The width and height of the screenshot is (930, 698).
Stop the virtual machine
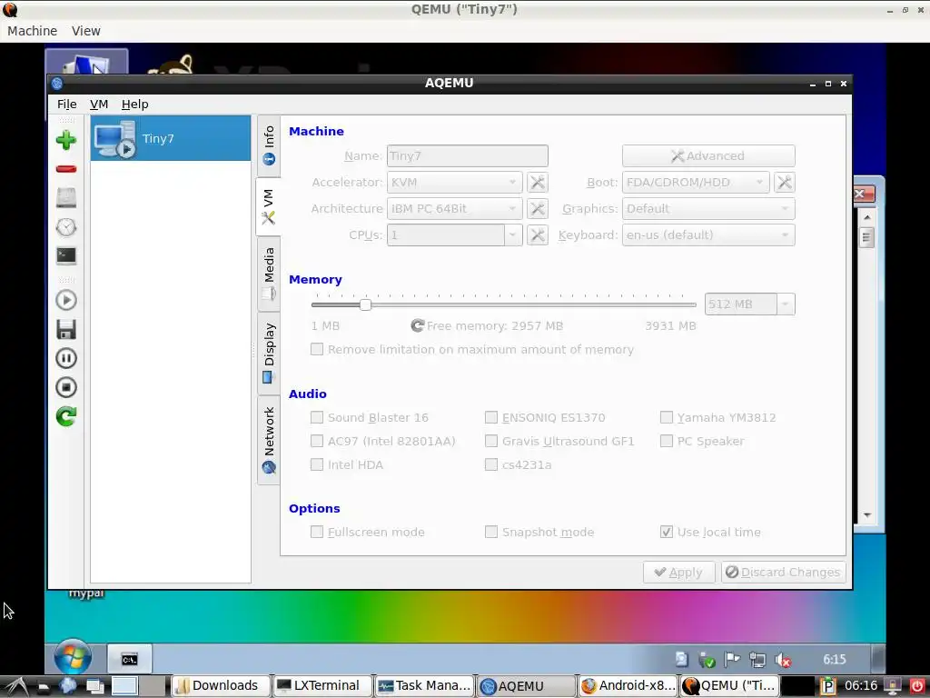point(65,387)
